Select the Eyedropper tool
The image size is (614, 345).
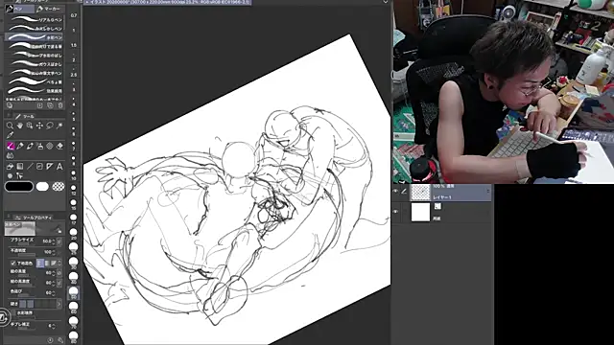click(x=10, y=135)
